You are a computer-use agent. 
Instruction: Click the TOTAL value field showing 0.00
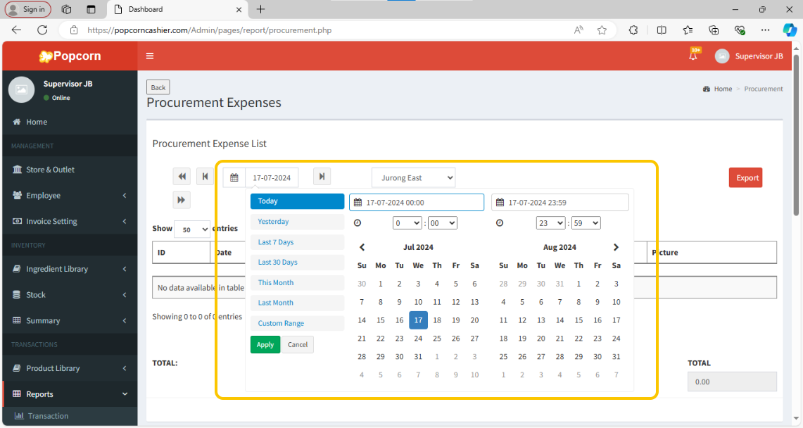click(732, 382)
